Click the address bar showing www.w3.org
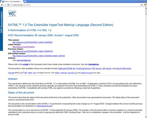The height and width of the screenshot is (118, 147). pyautogui.click(x=75, y=5)
